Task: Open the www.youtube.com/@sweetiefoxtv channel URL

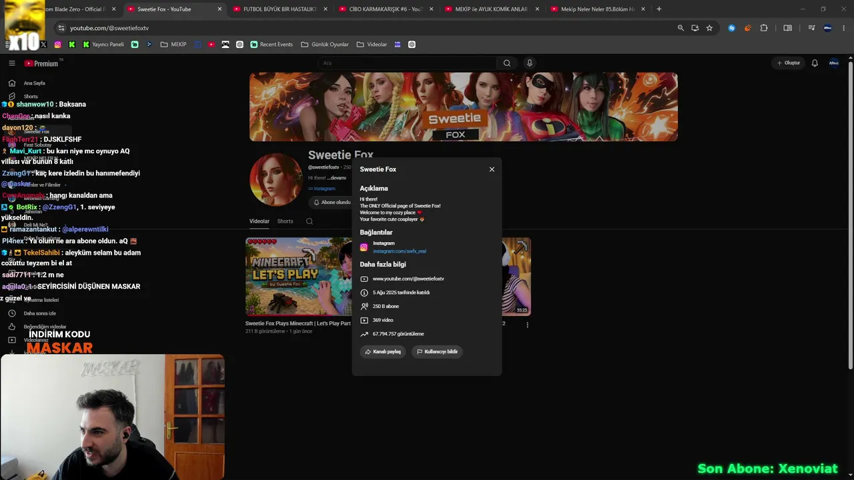Action: [x=408, y=279]
